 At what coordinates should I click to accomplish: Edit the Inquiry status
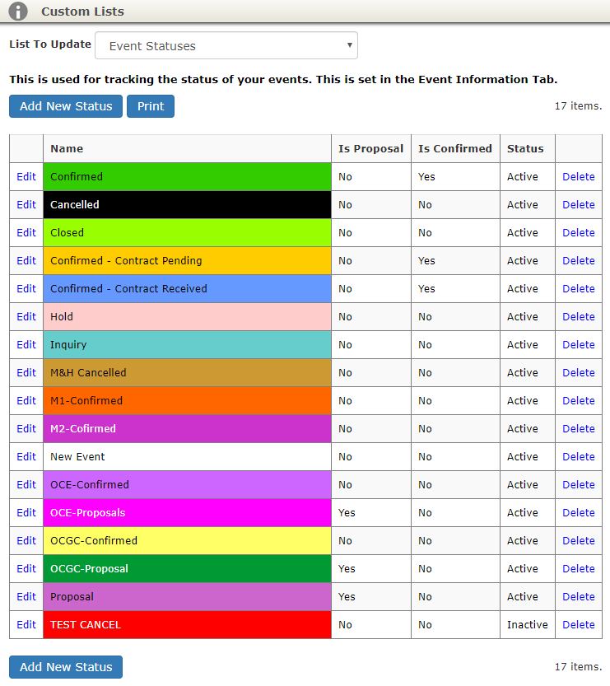point(26,345)
